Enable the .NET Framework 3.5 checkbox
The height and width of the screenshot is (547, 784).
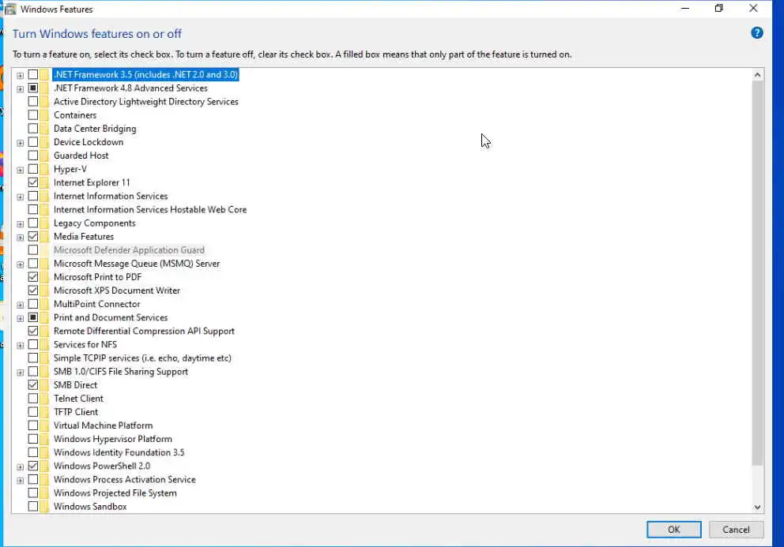pos(33,74)
